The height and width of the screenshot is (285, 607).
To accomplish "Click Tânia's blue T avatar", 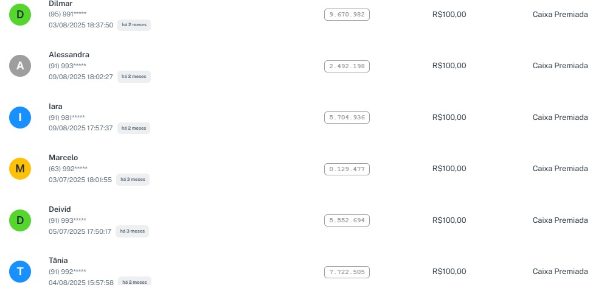I will [x=20, y=272].
